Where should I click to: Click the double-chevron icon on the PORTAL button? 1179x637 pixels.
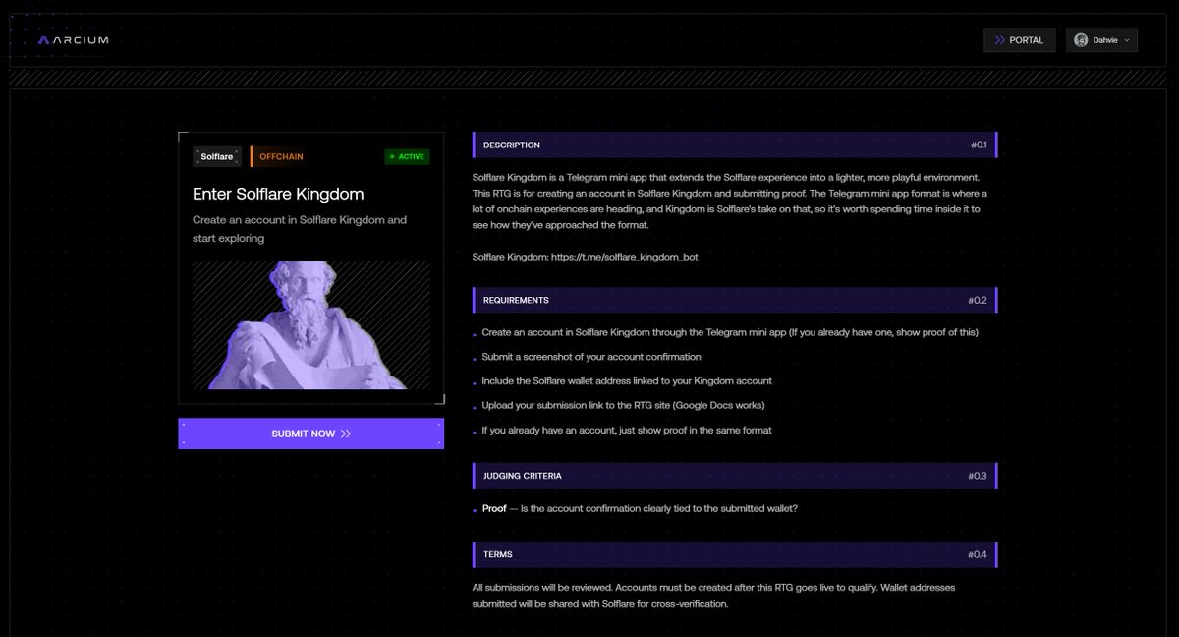coord(999,40)
